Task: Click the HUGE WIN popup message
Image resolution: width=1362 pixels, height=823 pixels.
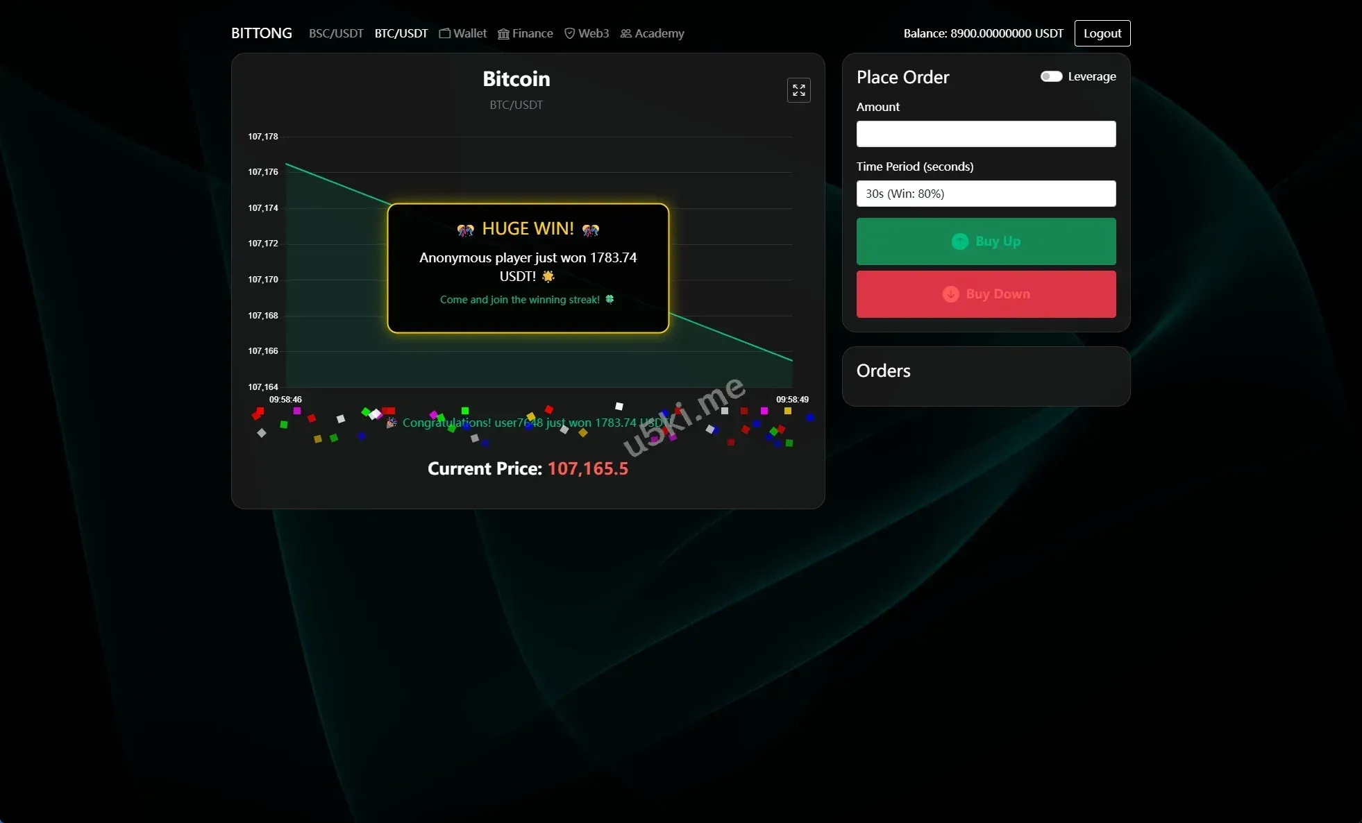Action: (528, 267)
